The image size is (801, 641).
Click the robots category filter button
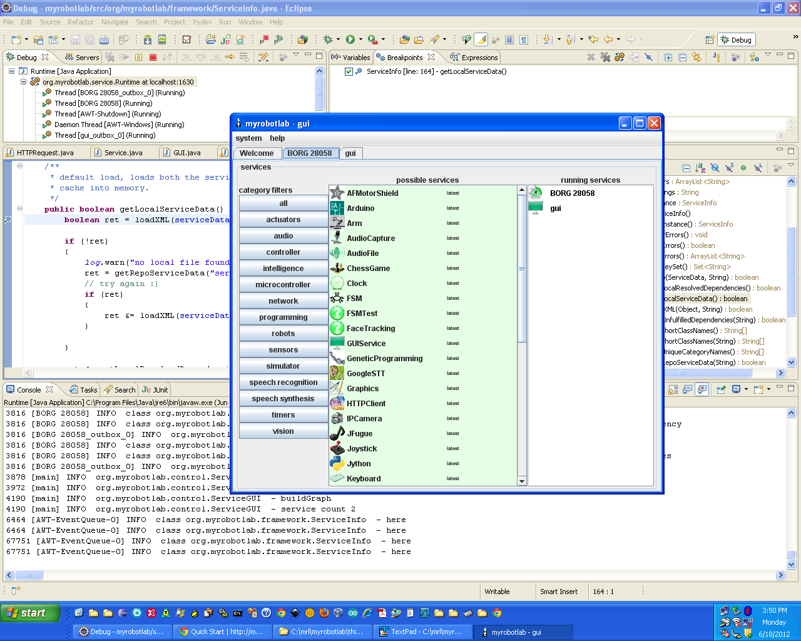(x=283, y=334)
